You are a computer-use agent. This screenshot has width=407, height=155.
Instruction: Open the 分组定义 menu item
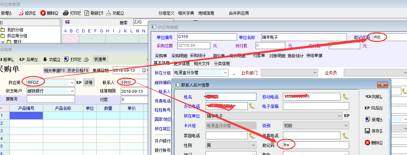coord(166,13)
